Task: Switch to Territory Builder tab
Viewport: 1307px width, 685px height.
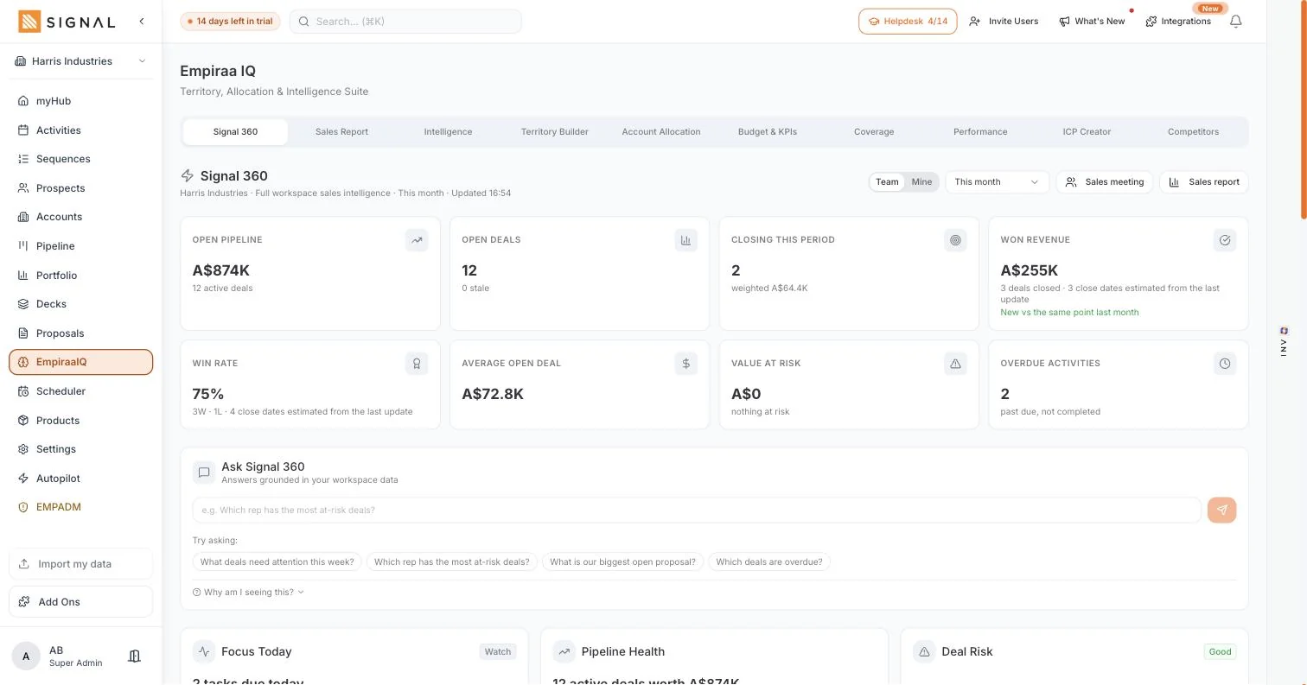Action: 554,132
